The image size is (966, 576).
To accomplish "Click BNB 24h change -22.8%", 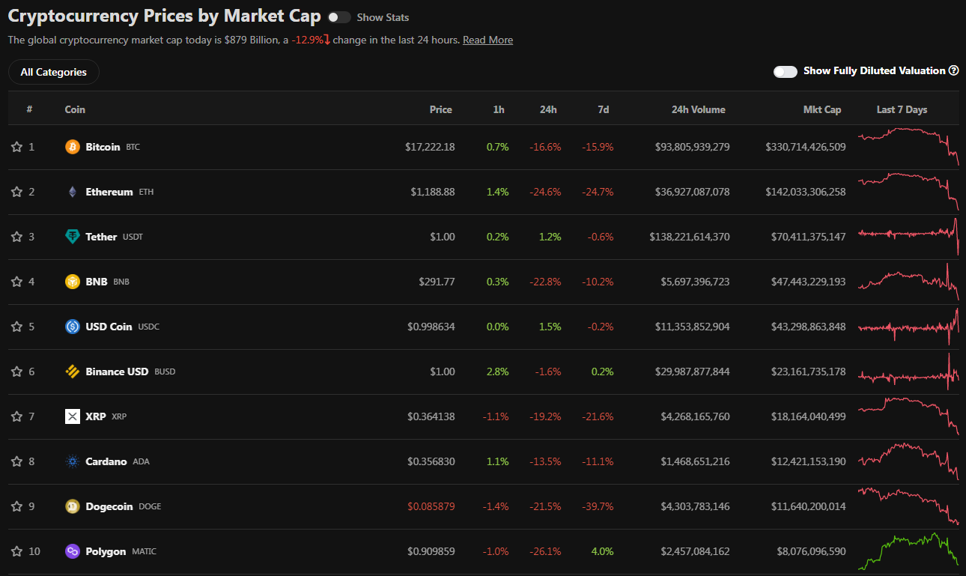I will [x=545, y=282].
